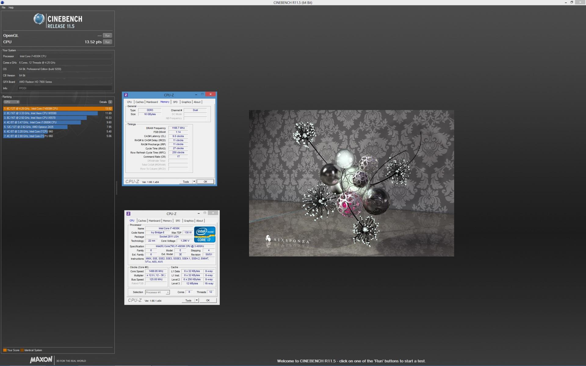This screenshot has height=366, width=586.
Task: Open Caches tab in lower CPU-Z window
Action: click(x=142, y=221)
